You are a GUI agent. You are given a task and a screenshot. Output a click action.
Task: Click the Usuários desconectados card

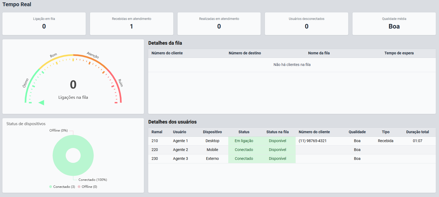coord(306,24)
